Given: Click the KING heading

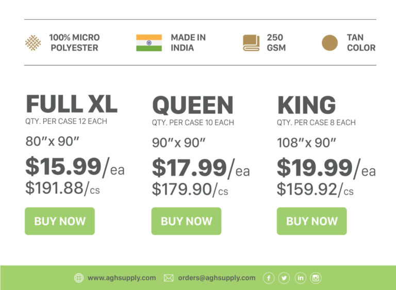Looking at the screenshot, I should click(306, 106).
